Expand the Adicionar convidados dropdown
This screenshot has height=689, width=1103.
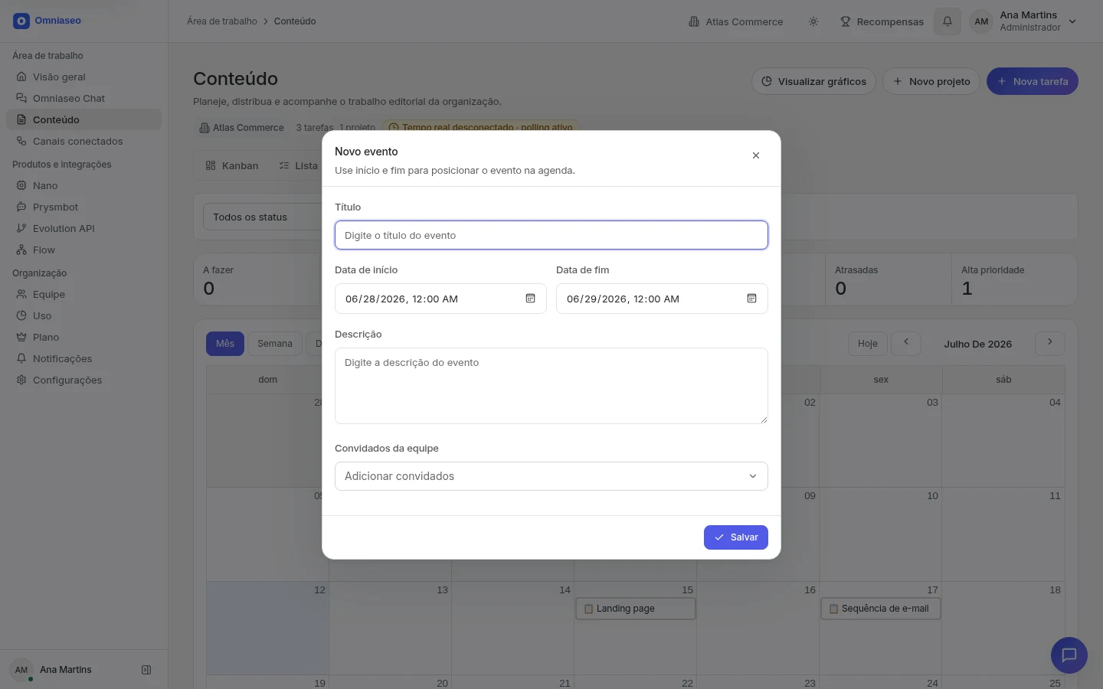(x=551, y=476)
